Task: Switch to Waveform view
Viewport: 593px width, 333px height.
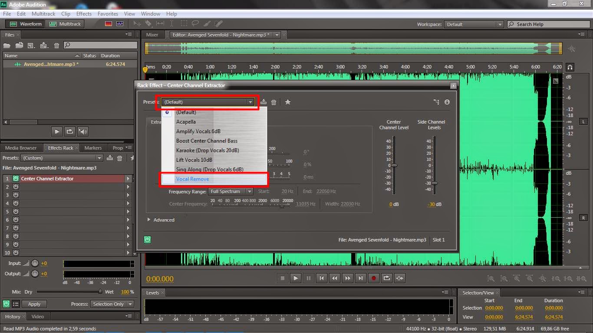Action: [26, 24]
